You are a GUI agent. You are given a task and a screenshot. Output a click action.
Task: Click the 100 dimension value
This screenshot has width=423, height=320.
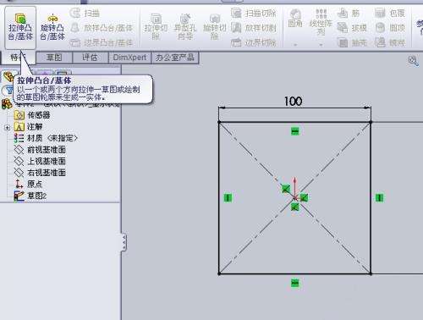tap(294, 101)
